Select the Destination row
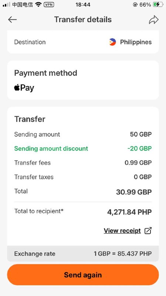166x296 pixels. point(83,42)
